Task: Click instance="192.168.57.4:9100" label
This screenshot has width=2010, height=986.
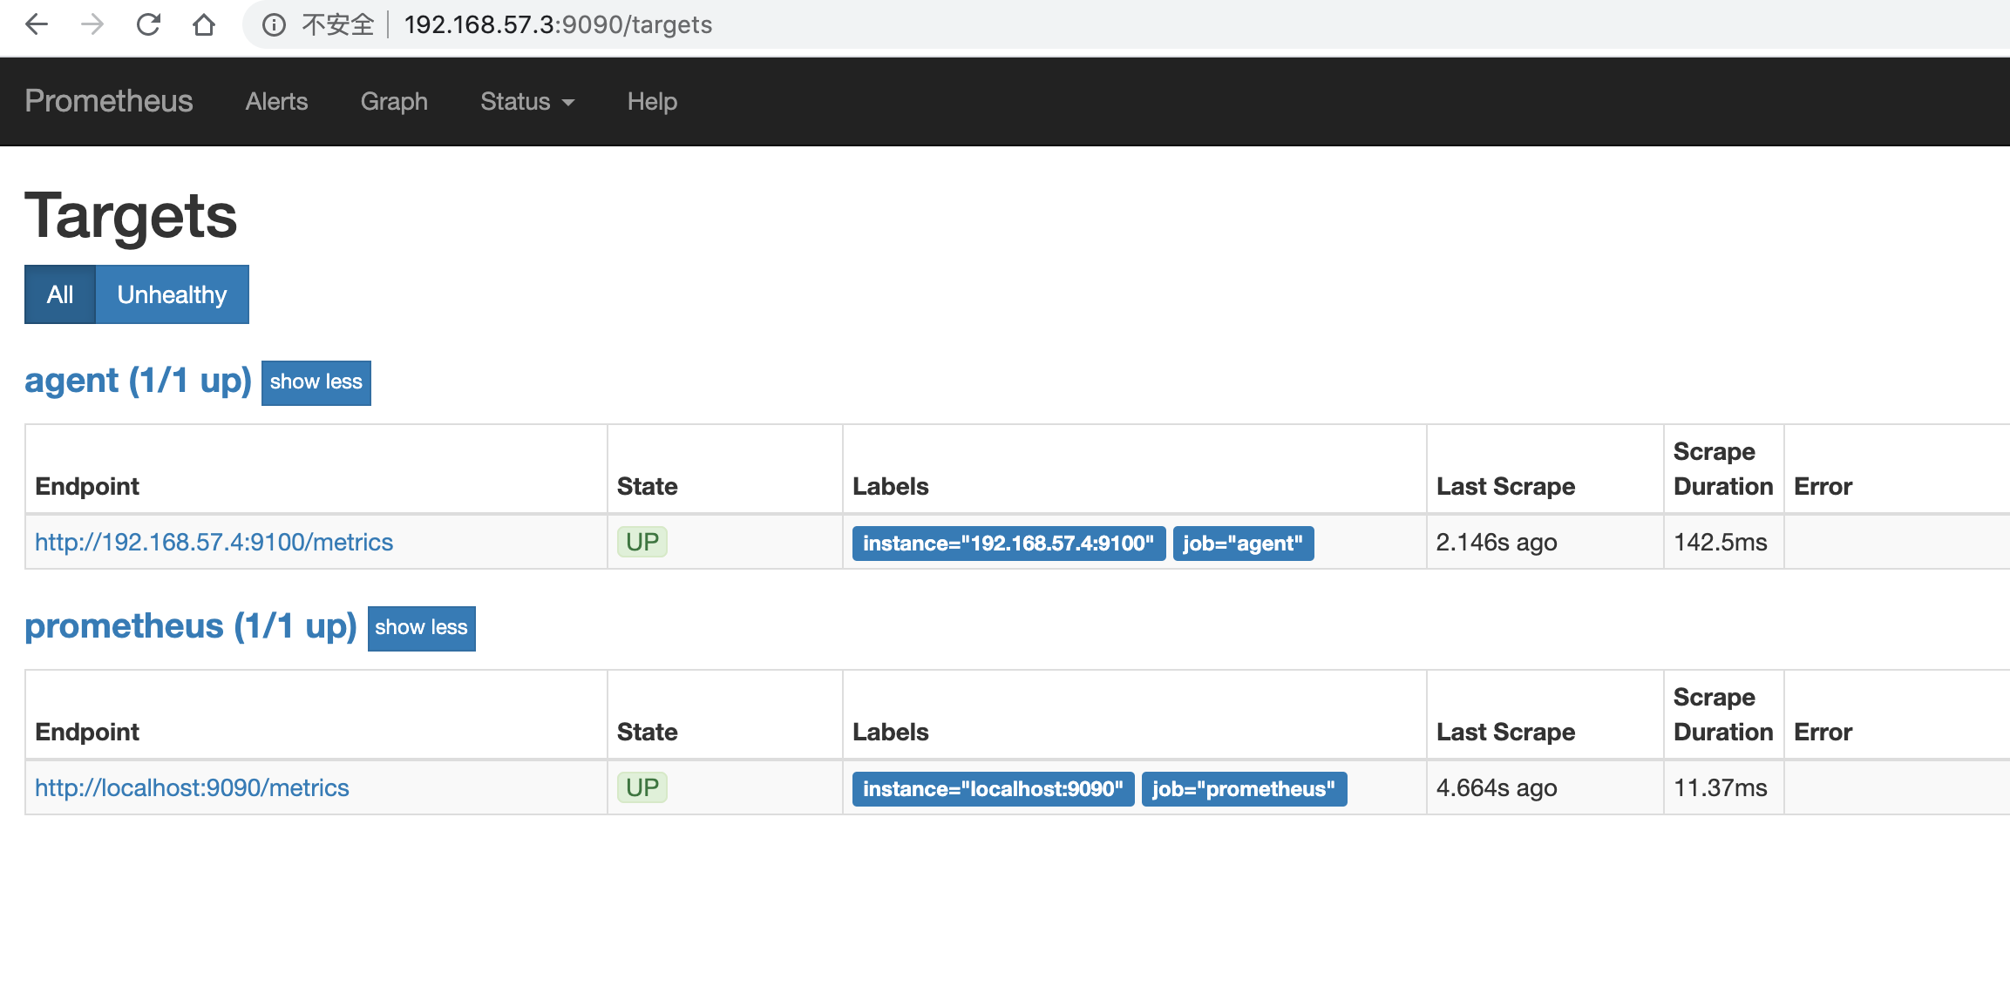Action: [1008, 544]
